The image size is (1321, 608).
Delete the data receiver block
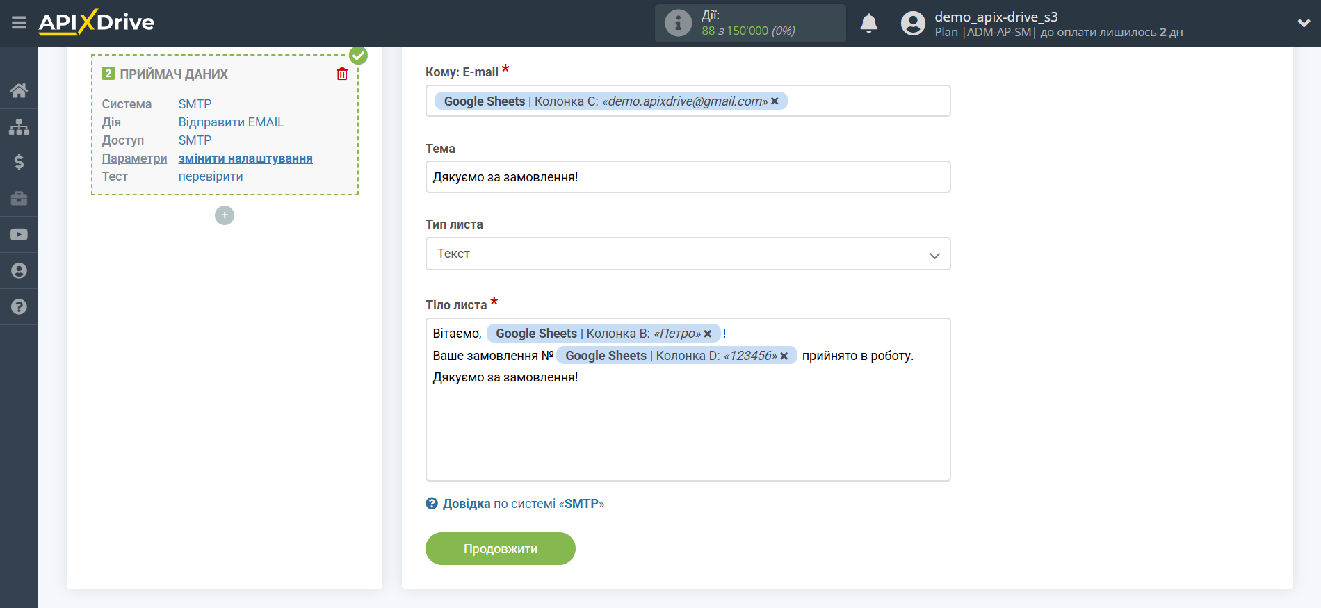(342, 74)
